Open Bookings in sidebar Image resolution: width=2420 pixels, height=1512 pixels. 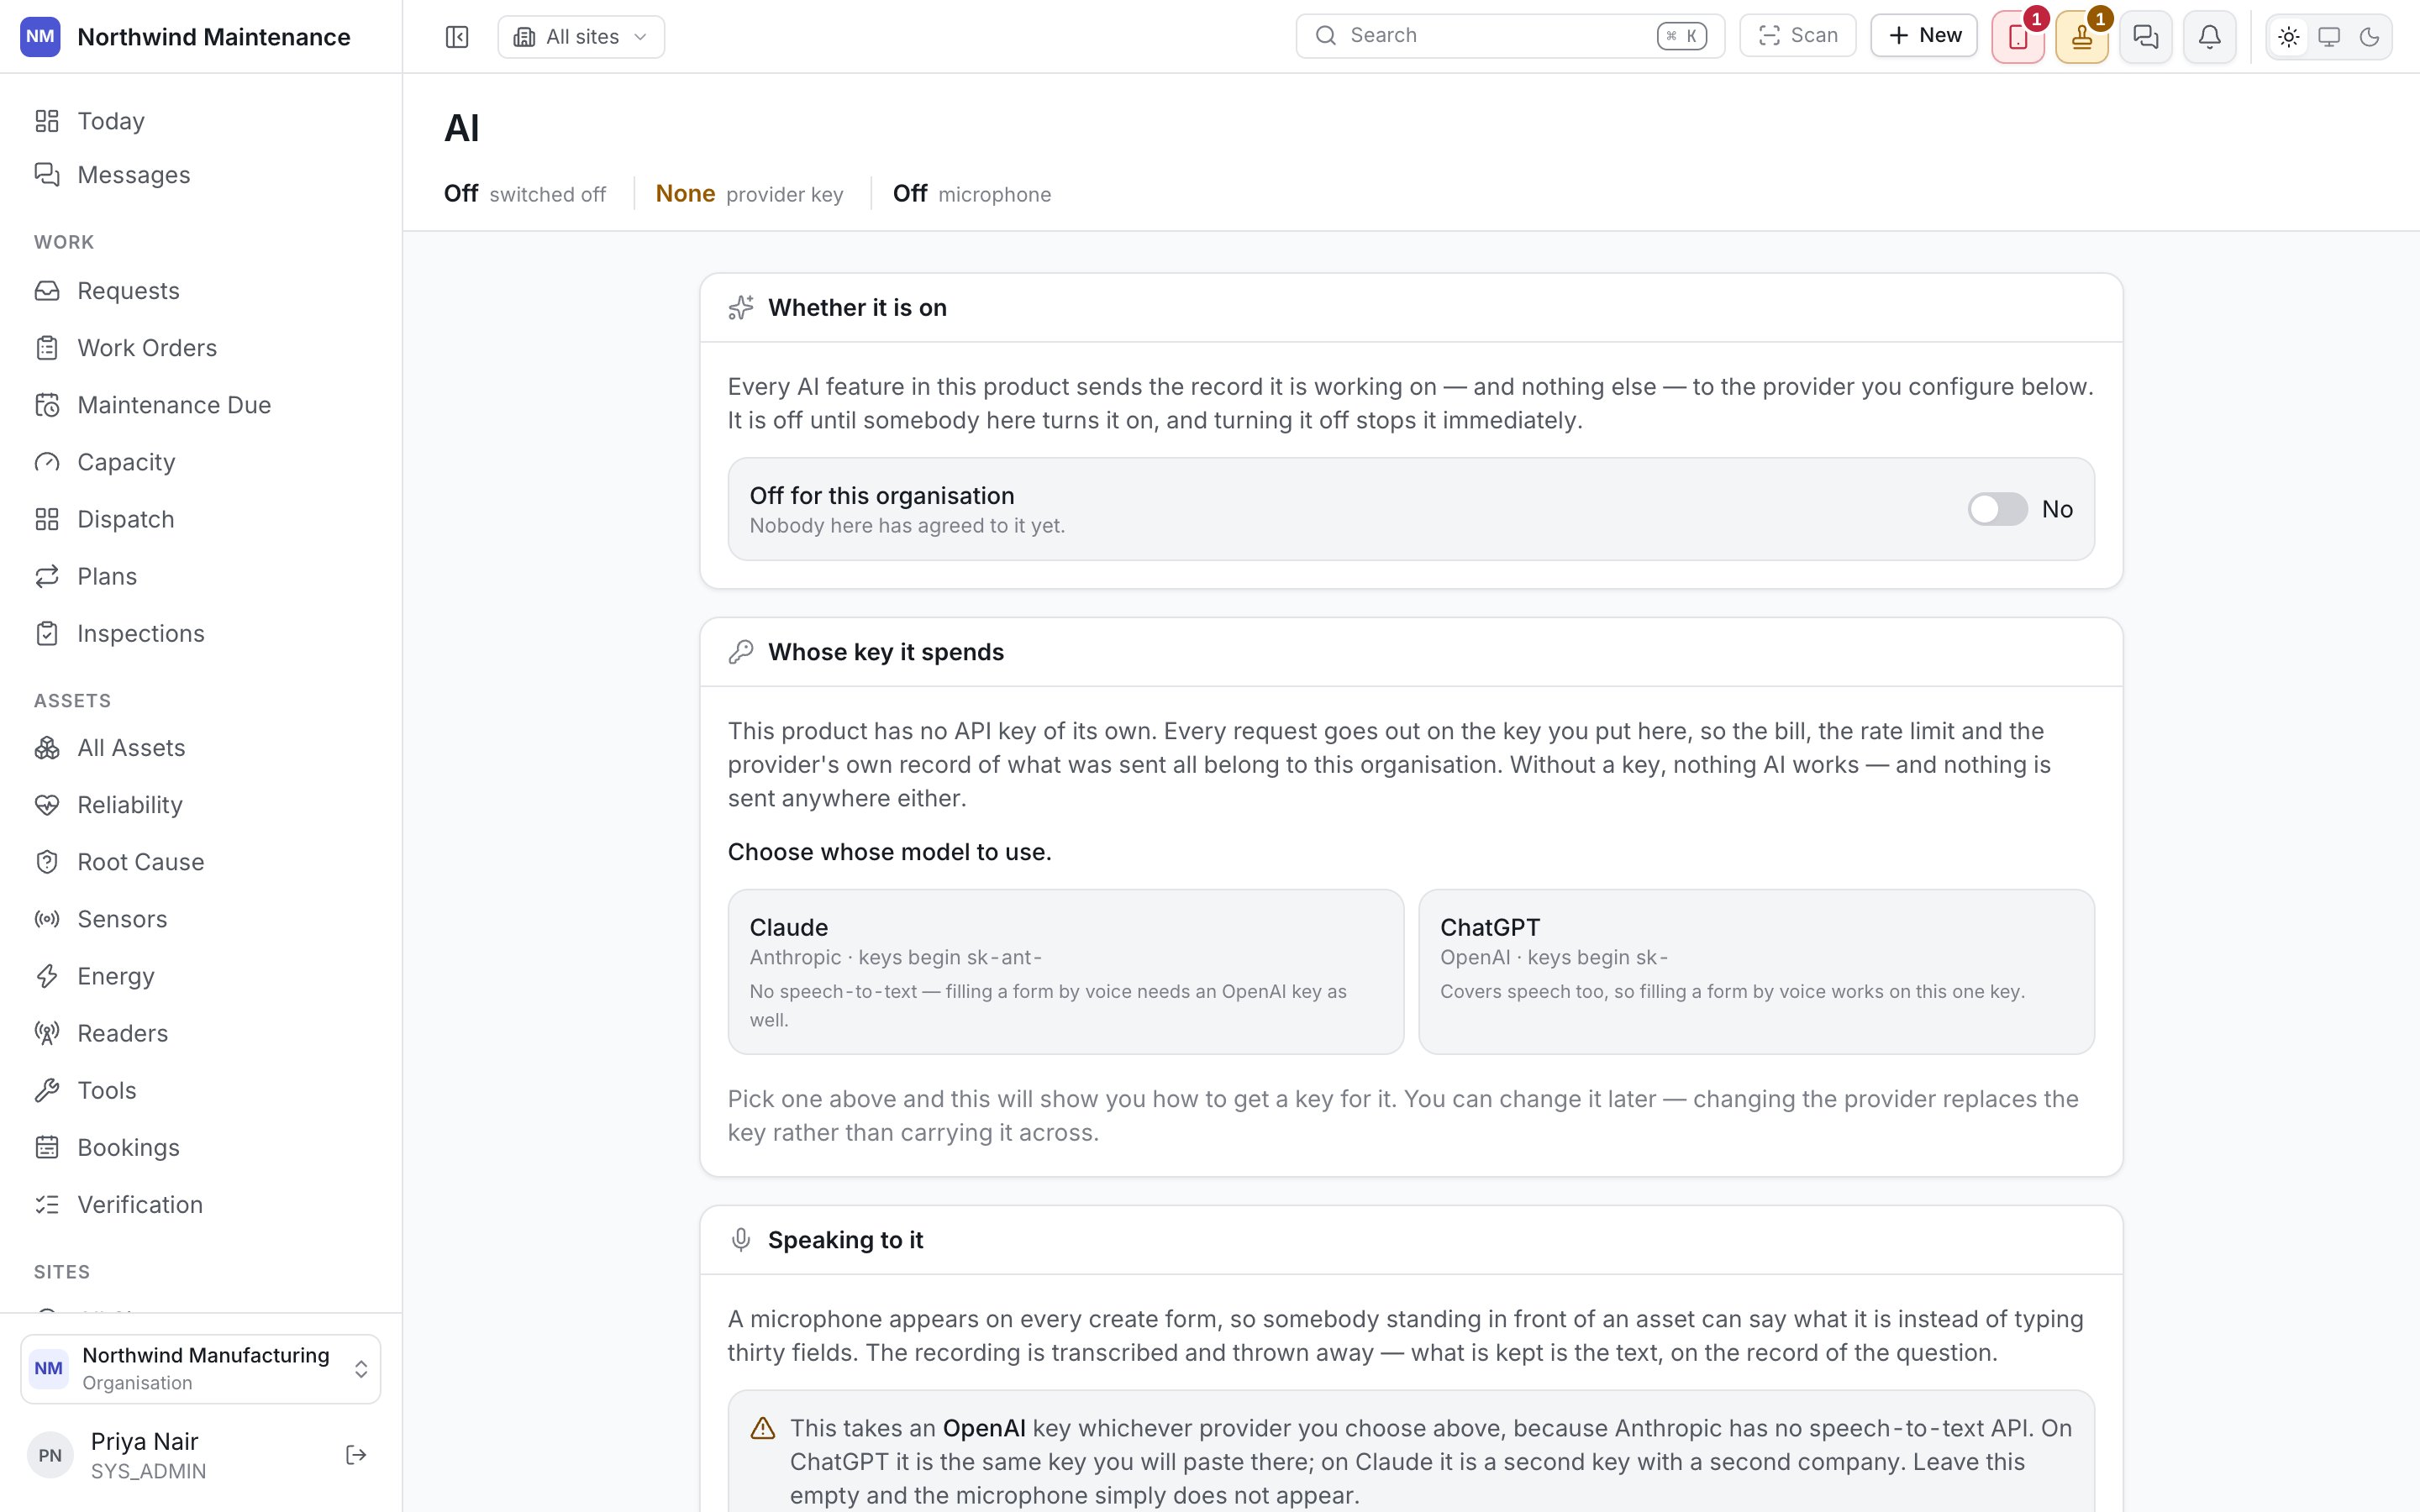pos(201,1147)
